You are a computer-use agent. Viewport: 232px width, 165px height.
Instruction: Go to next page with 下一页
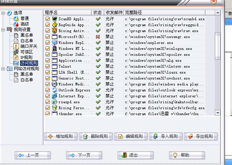click(84, 155)
